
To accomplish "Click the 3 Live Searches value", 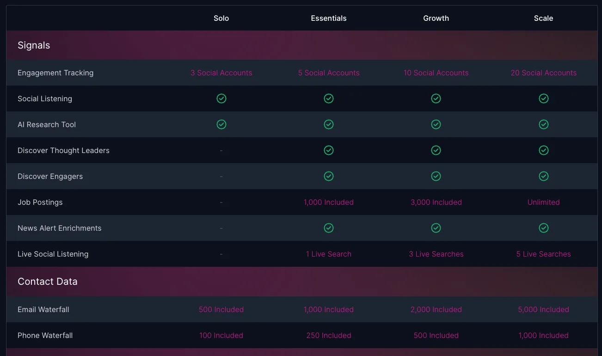I will [436, 254].
